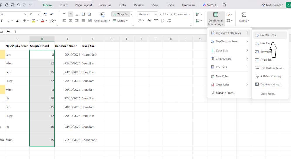Align text to bottom

click(x=77, y=14)
